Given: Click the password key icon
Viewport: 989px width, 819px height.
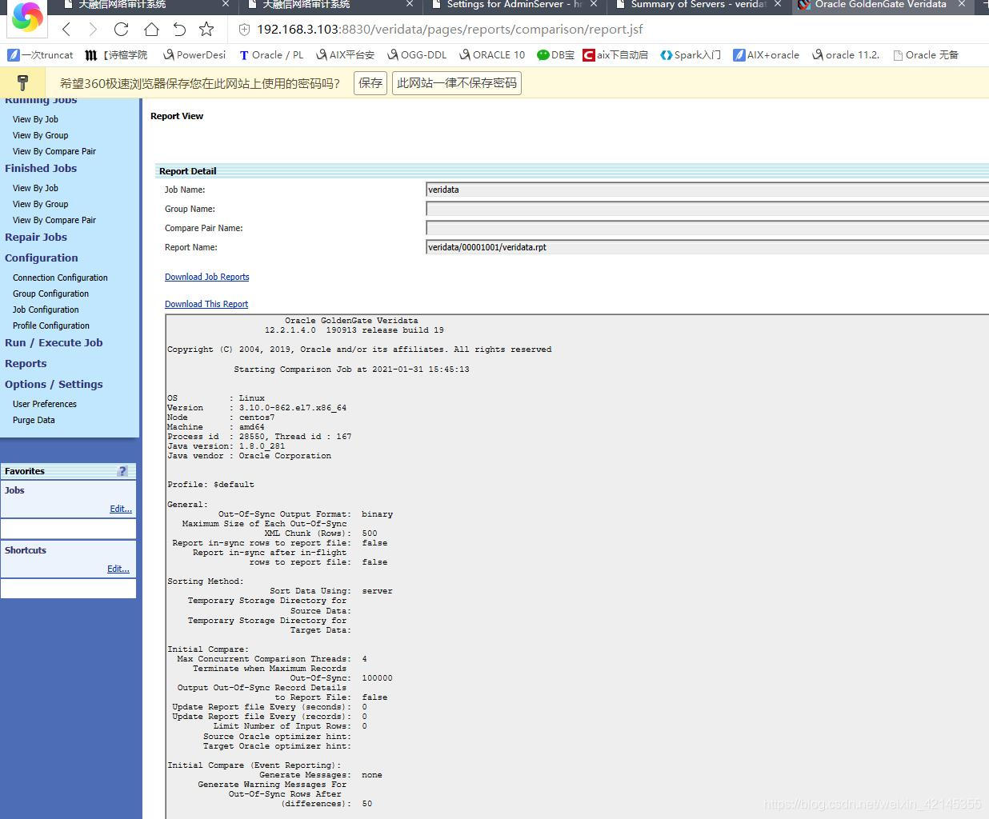Looking at the screenshot, I should (x=22, y=82).
